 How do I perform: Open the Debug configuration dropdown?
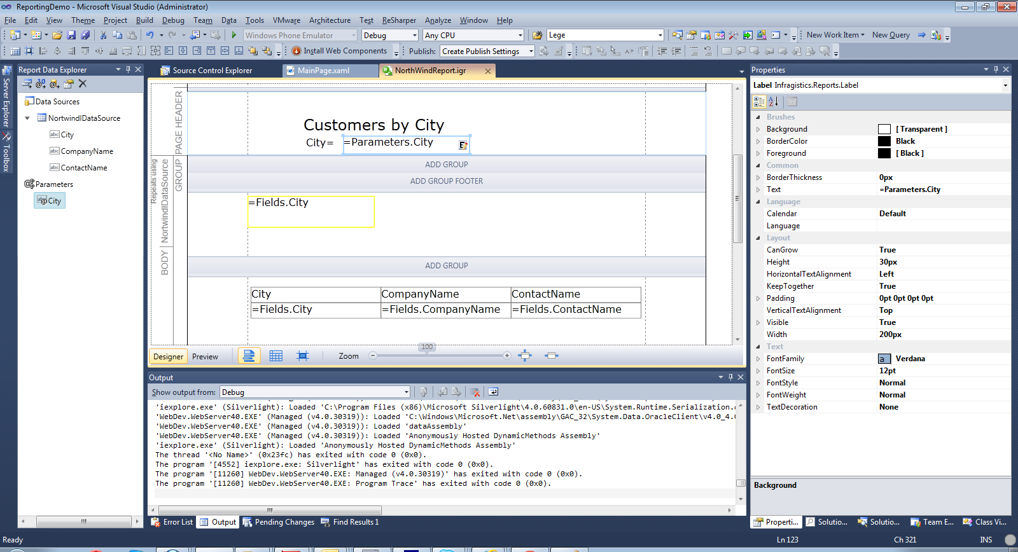point(414,35)
